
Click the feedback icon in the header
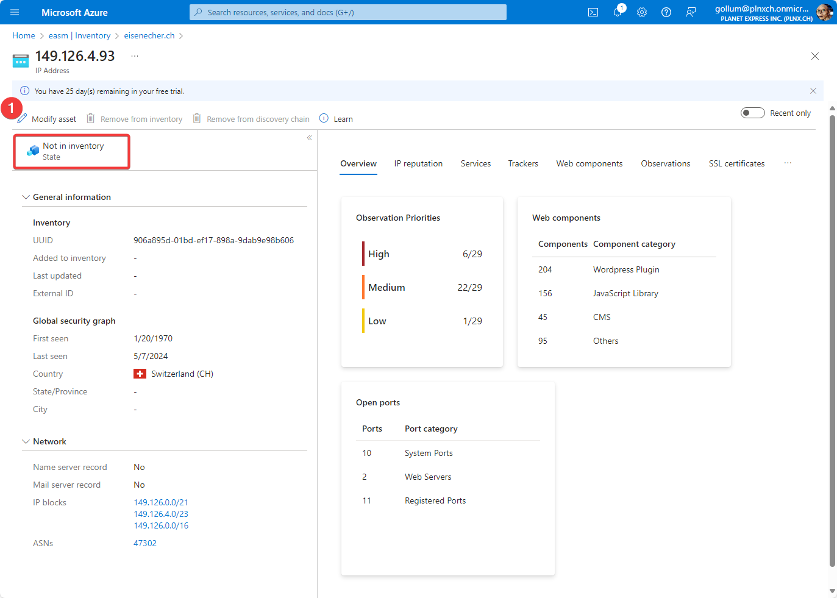[691, 12]
